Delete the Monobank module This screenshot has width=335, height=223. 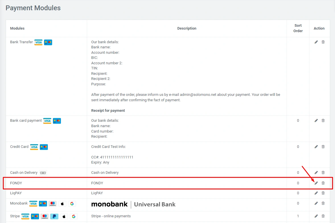click(x=323, y=203)
